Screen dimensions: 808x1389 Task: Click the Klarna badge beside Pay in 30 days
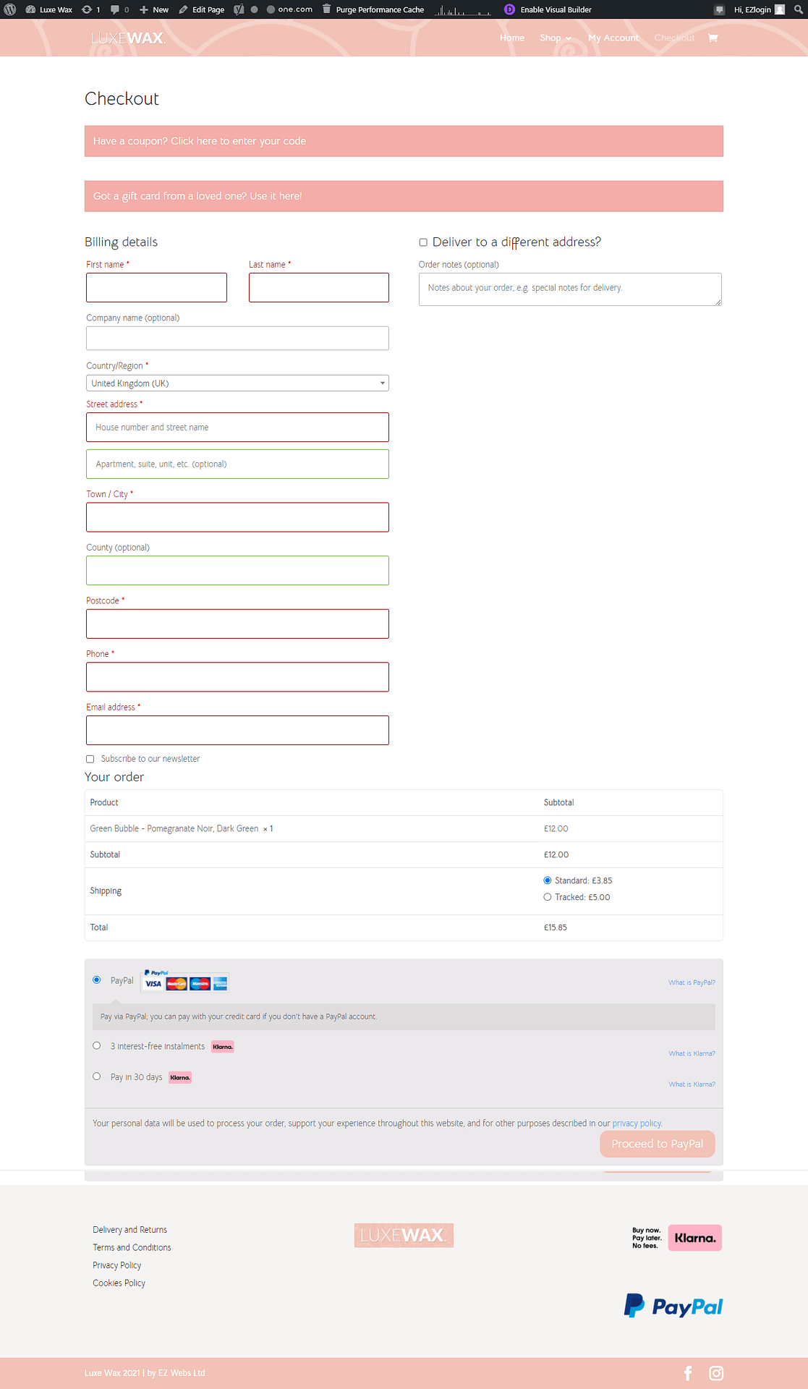pos(180,1078)
